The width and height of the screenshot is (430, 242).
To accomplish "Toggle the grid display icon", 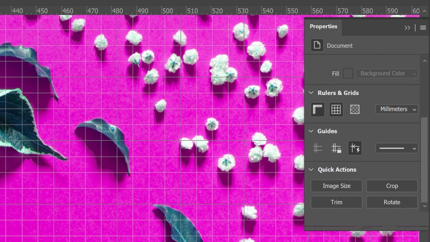I will (336, 109).
